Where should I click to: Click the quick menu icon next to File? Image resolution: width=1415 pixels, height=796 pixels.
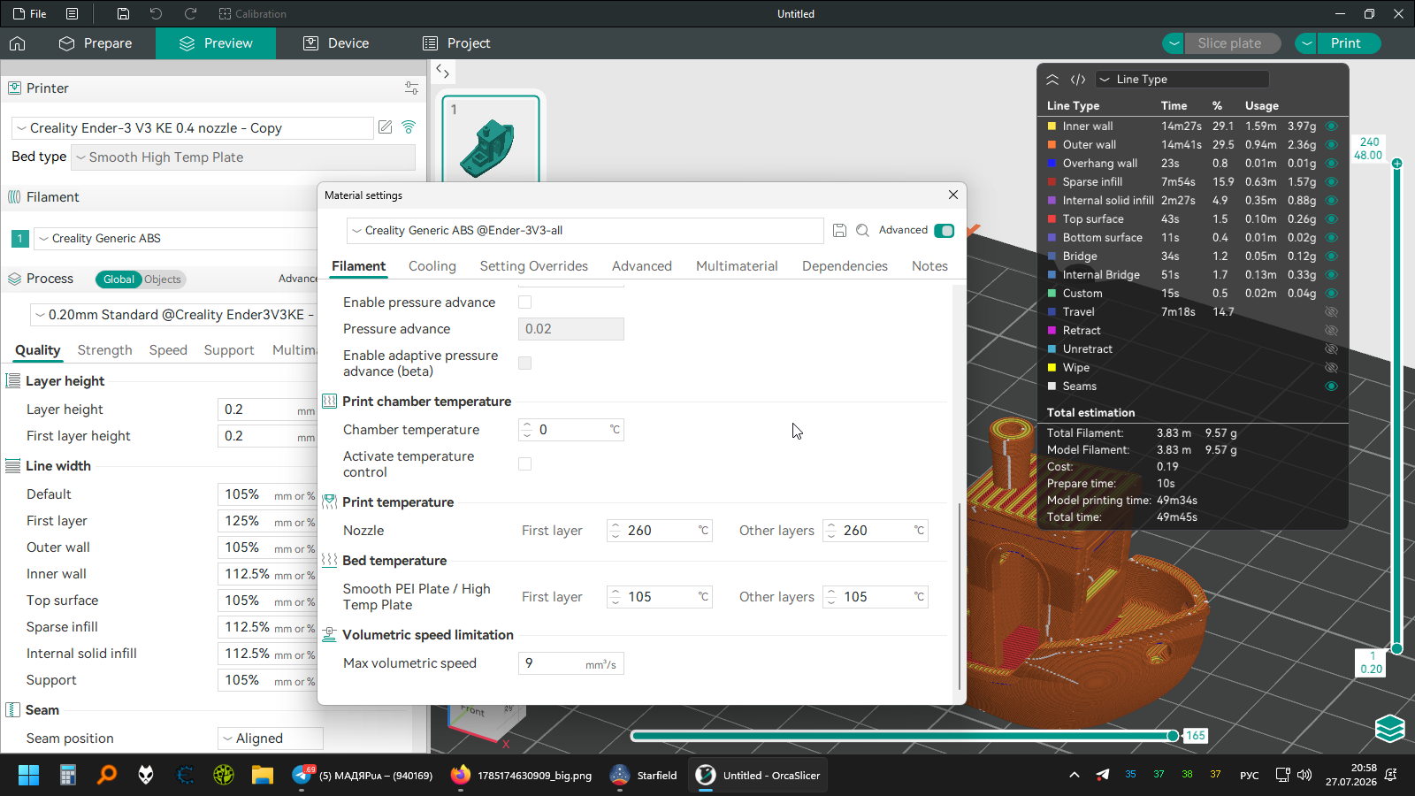coord(73,14)
